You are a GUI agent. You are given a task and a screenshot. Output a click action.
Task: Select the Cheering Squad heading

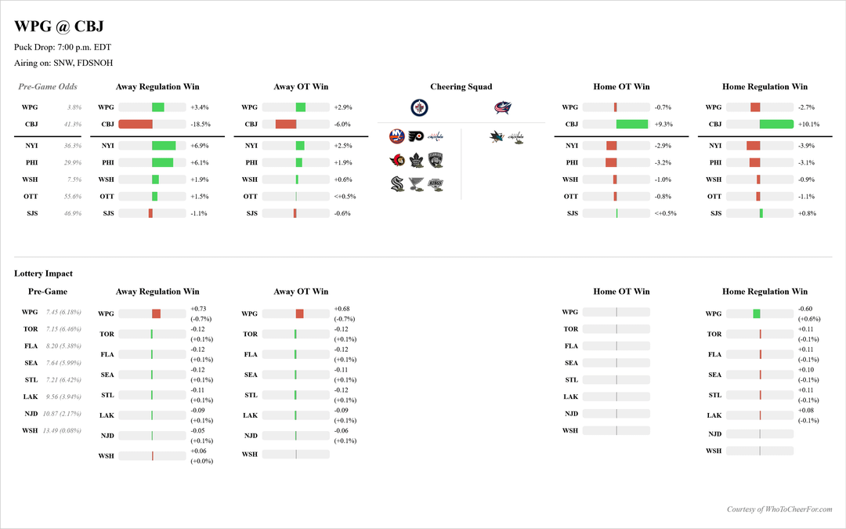click(x=461, y=87)
